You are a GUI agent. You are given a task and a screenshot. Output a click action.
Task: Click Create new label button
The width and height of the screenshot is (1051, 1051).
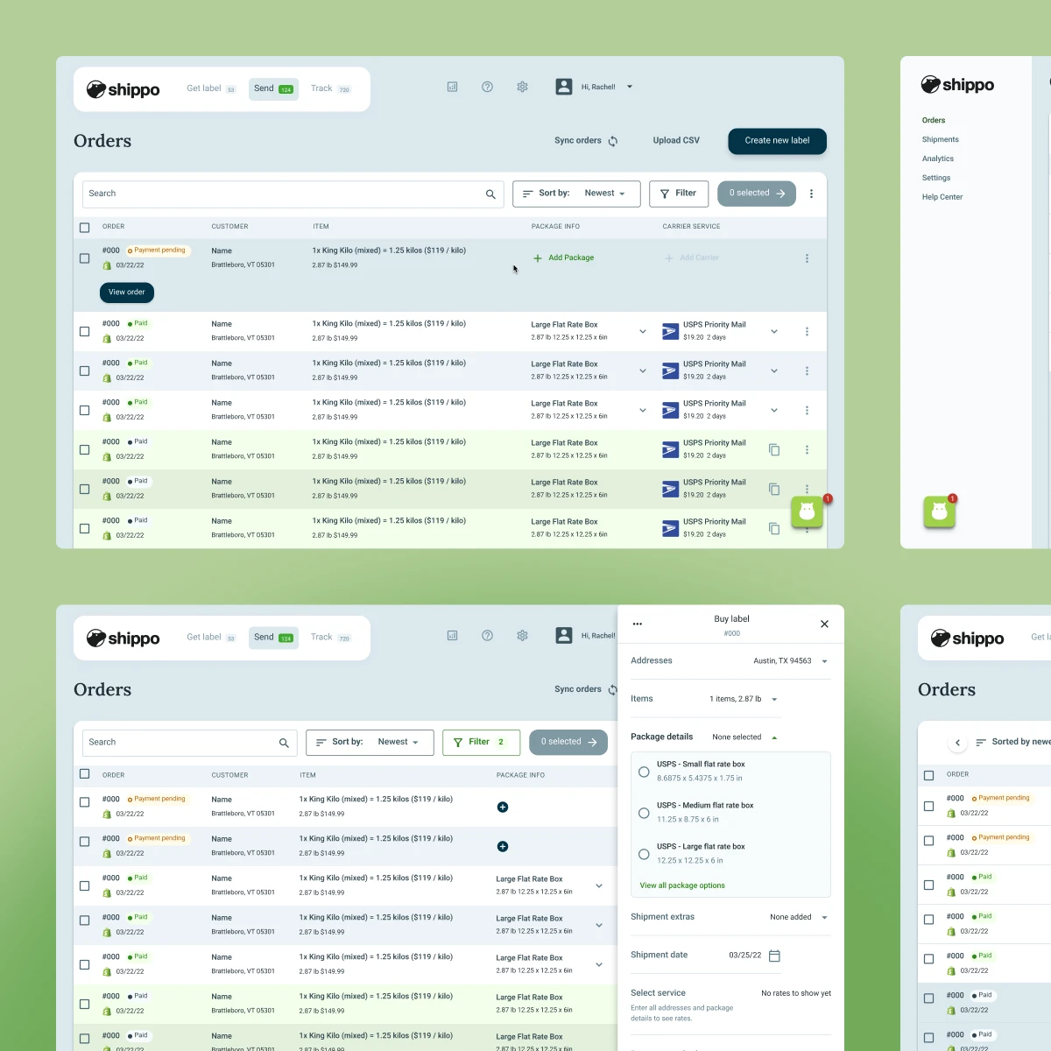point(777,141)
